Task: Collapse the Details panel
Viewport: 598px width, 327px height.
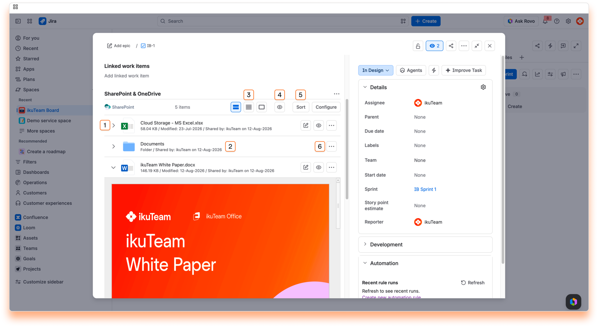Action: pyautogui.click(x=365, y=87)
